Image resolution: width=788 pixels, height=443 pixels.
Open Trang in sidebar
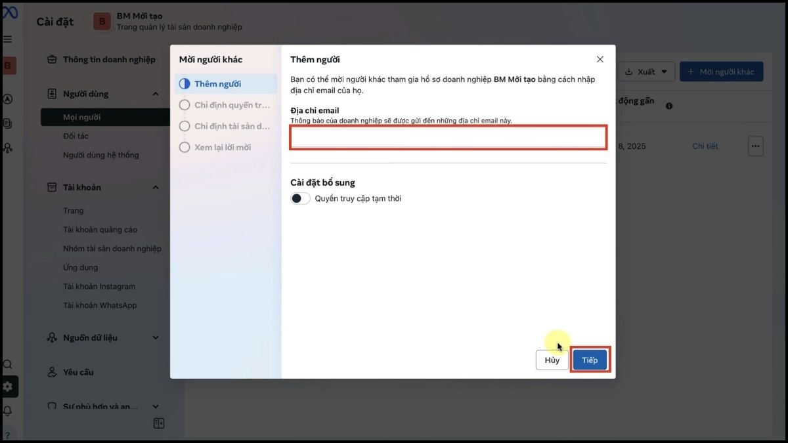pos(74,211)
